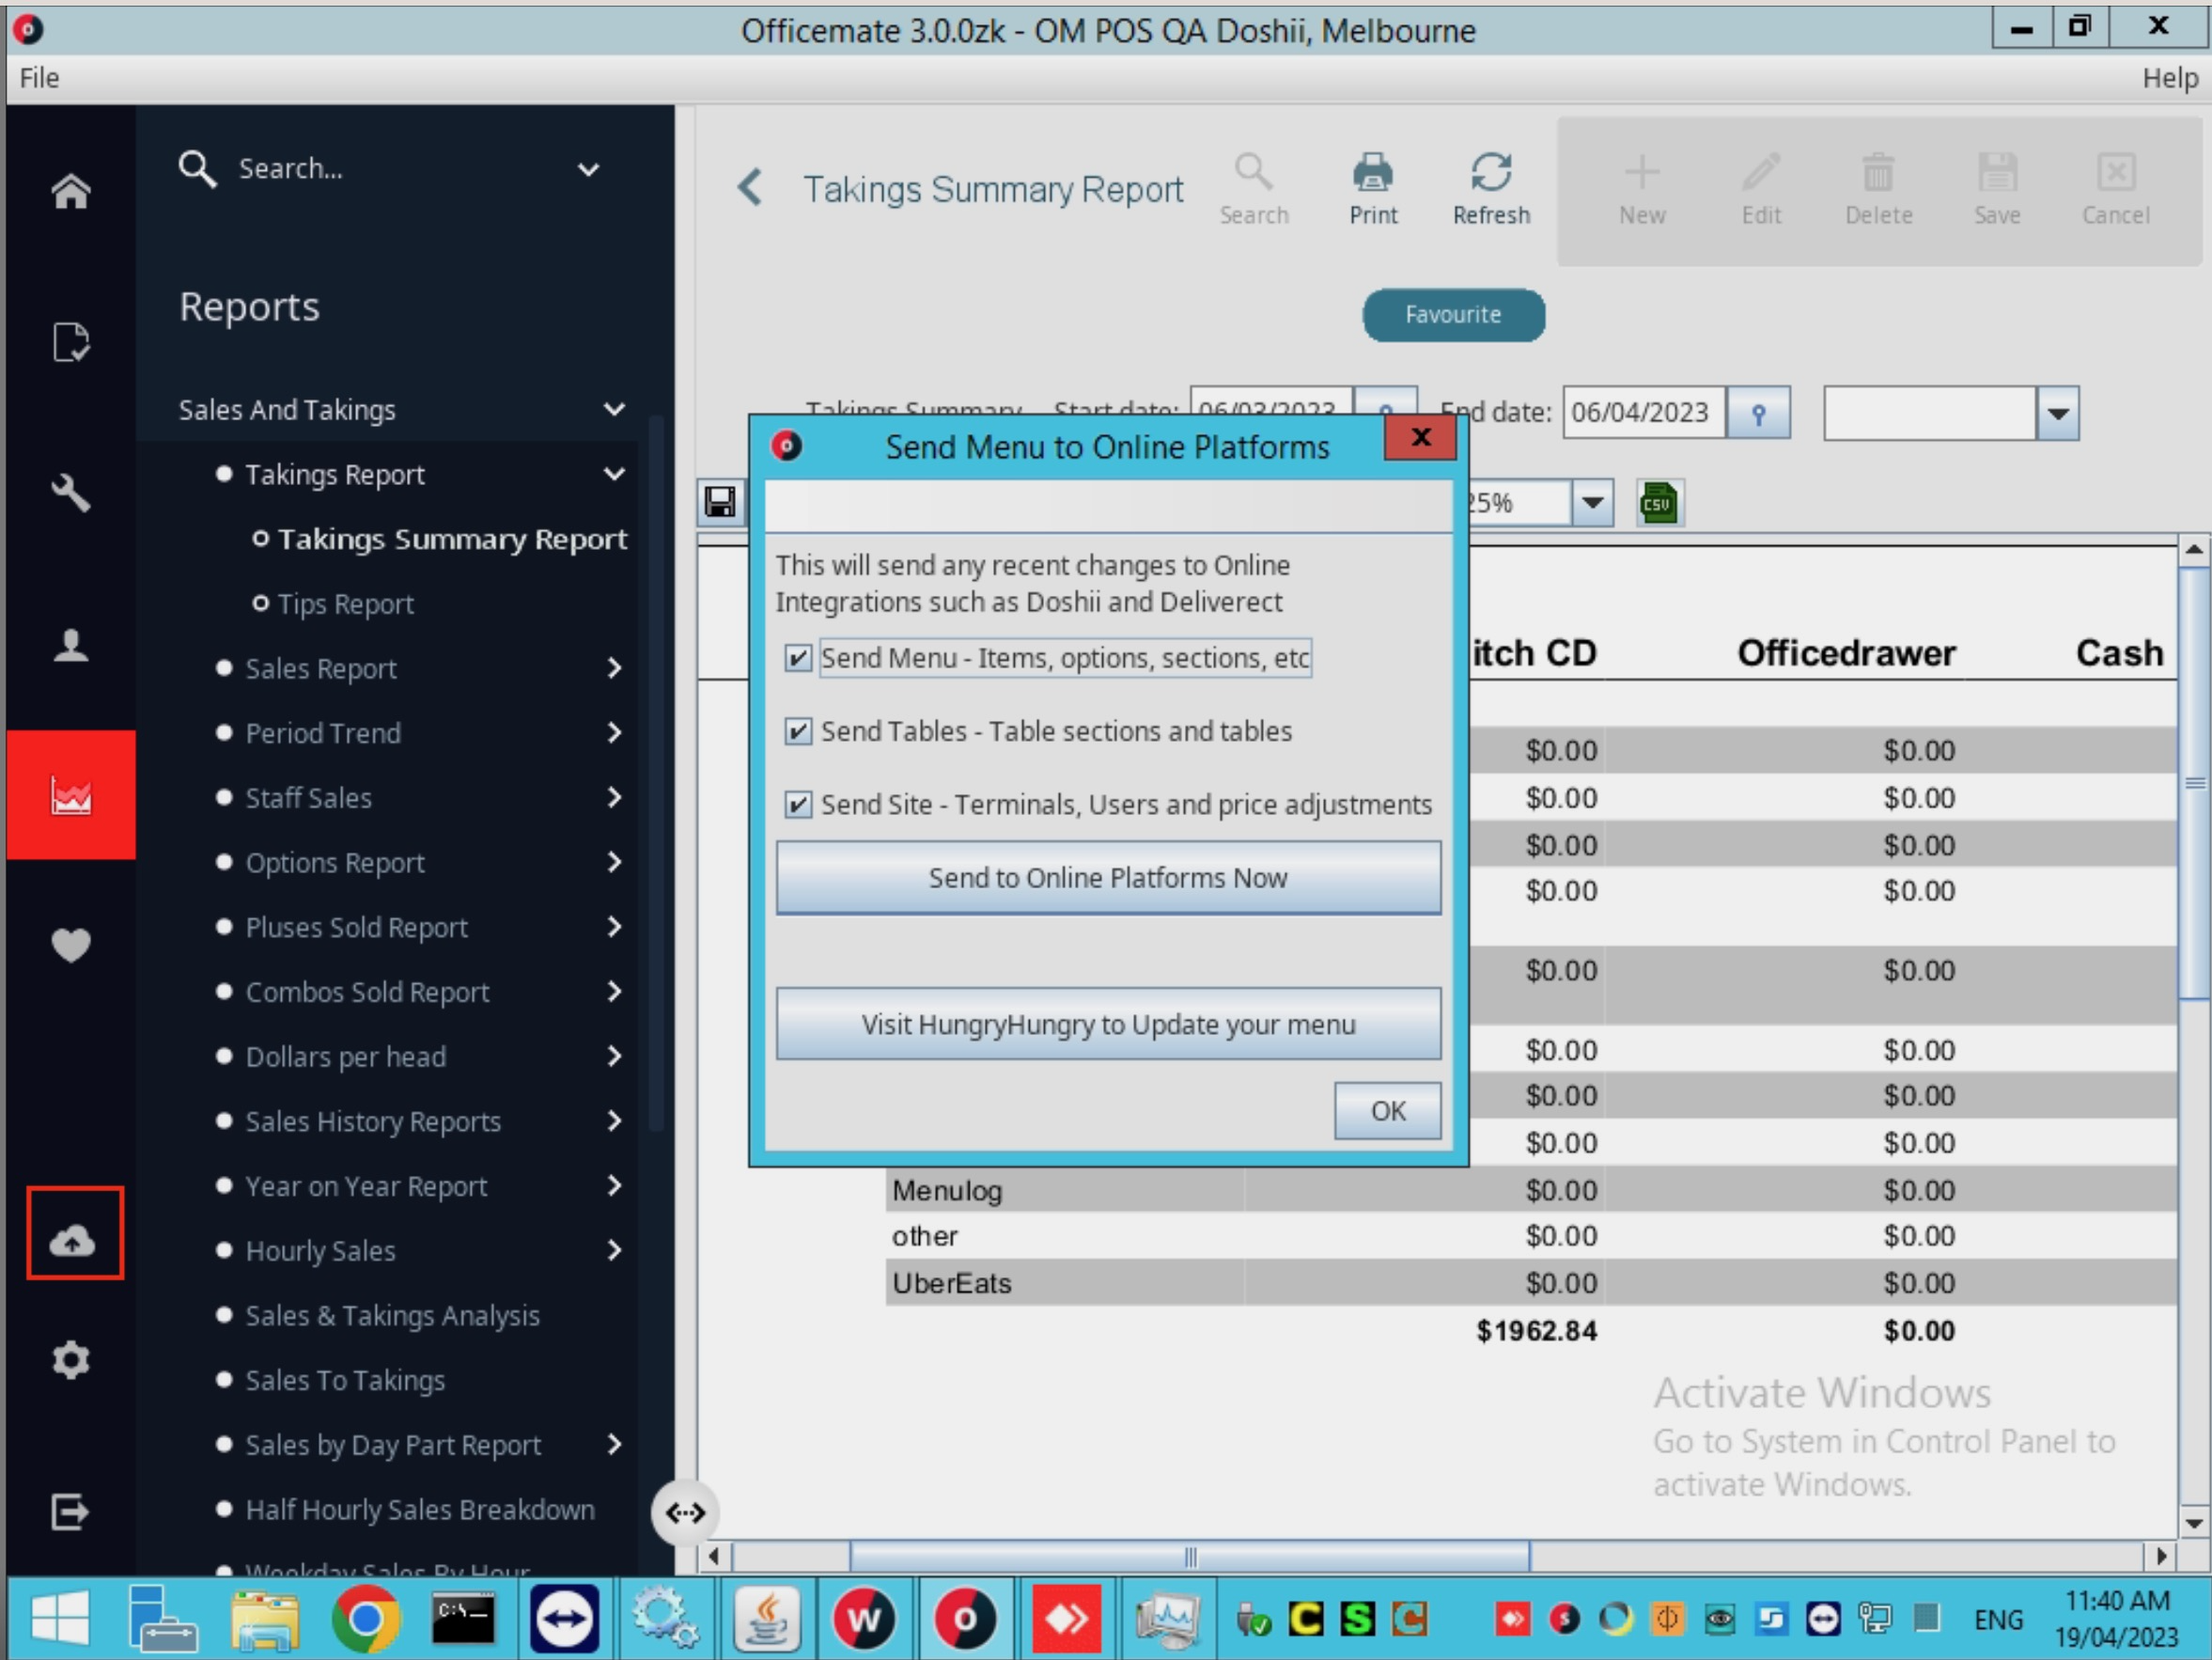Collapse Sales And Takings section
This screenshot has height=1660, width=2212.
[614, 409]
